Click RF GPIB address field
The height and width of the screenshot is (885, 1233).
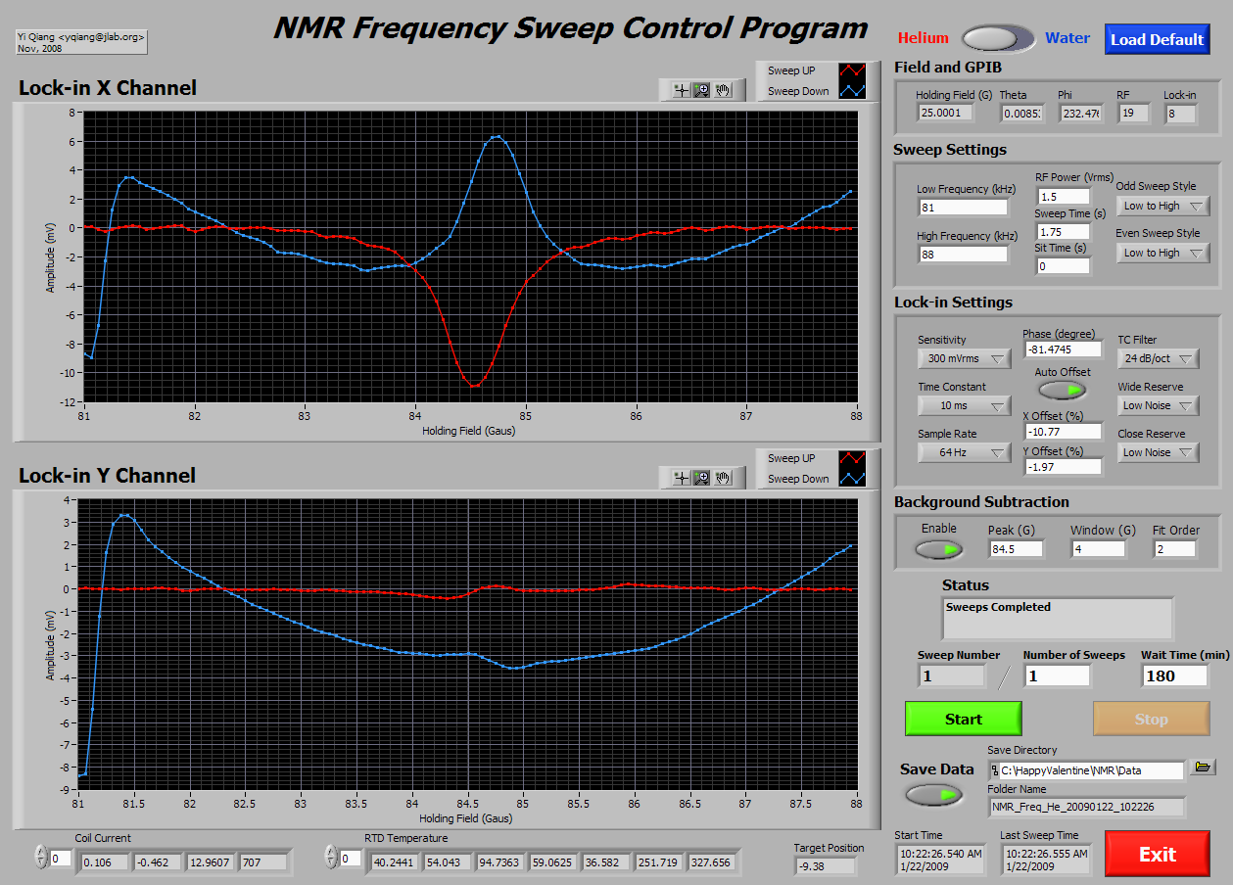1133,113
